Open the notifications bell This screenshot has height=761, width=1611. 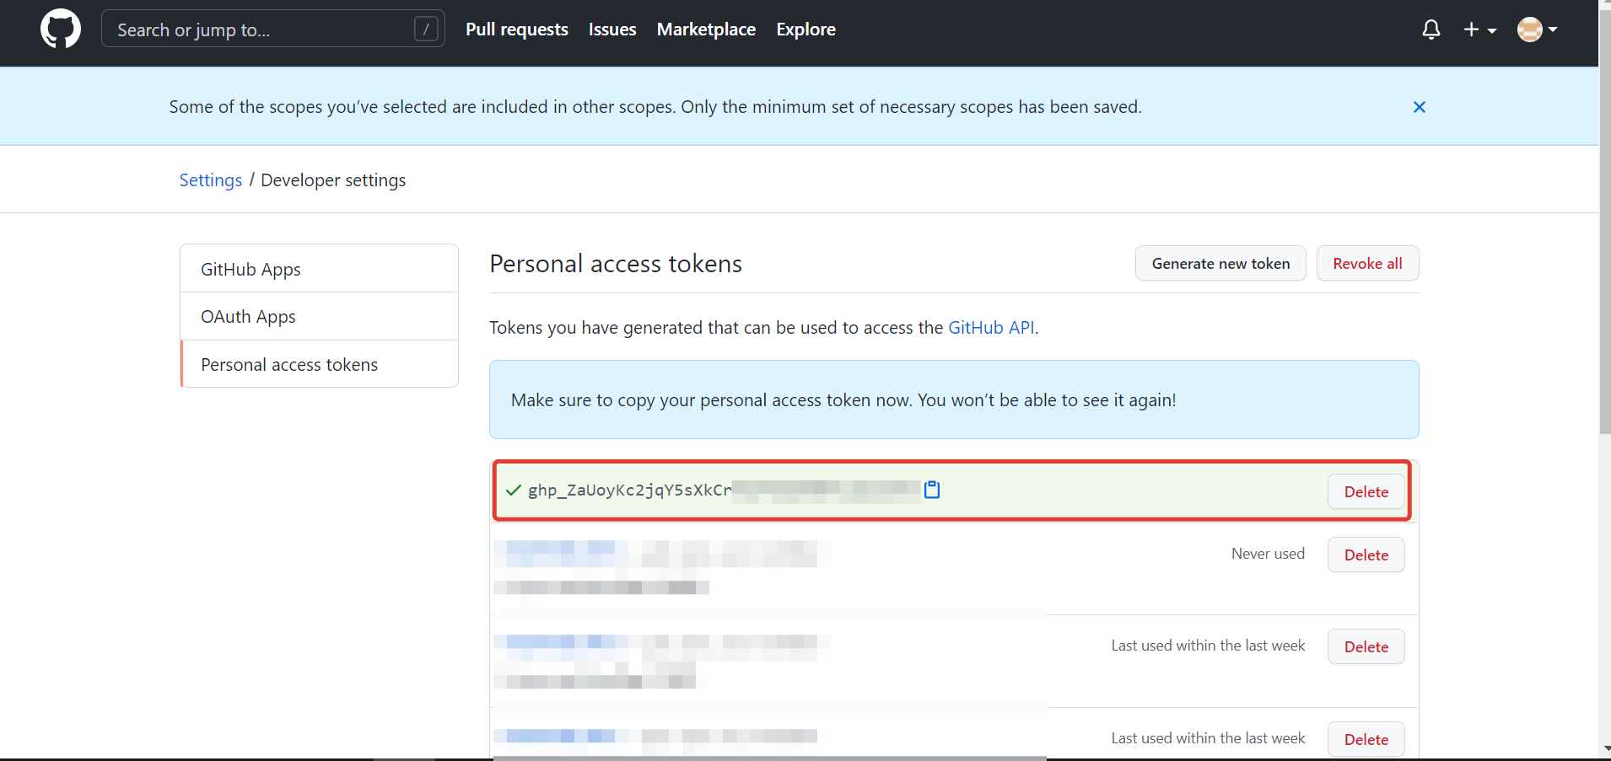1431,29
